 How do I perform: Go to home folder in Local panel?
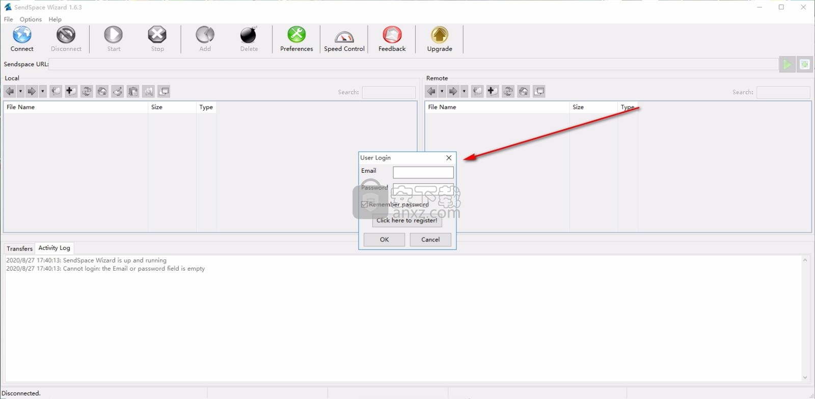point(102,91)
